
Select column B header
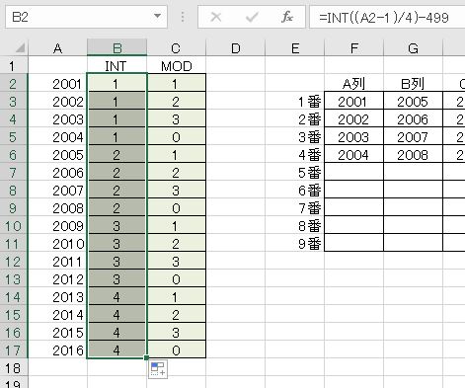[116, 48]
